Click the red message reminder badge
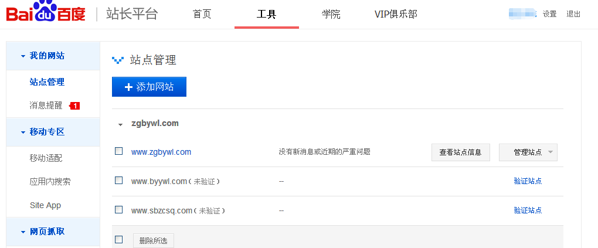 point(74,106)
